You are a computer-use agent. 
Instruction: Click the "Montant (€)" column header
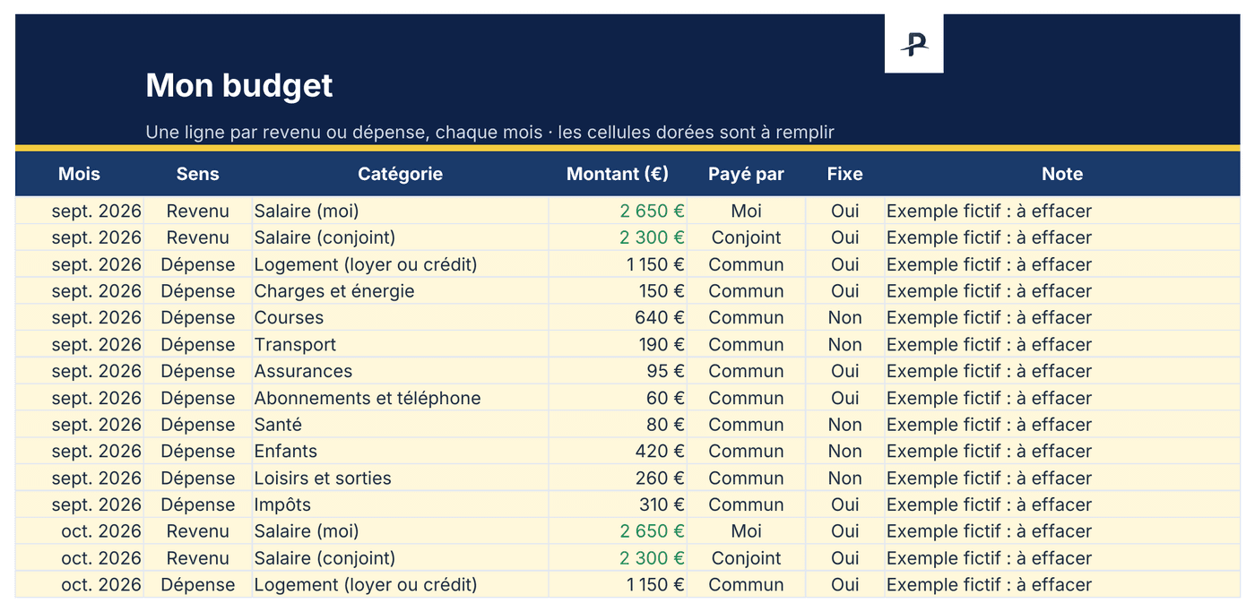pos(618,174)
